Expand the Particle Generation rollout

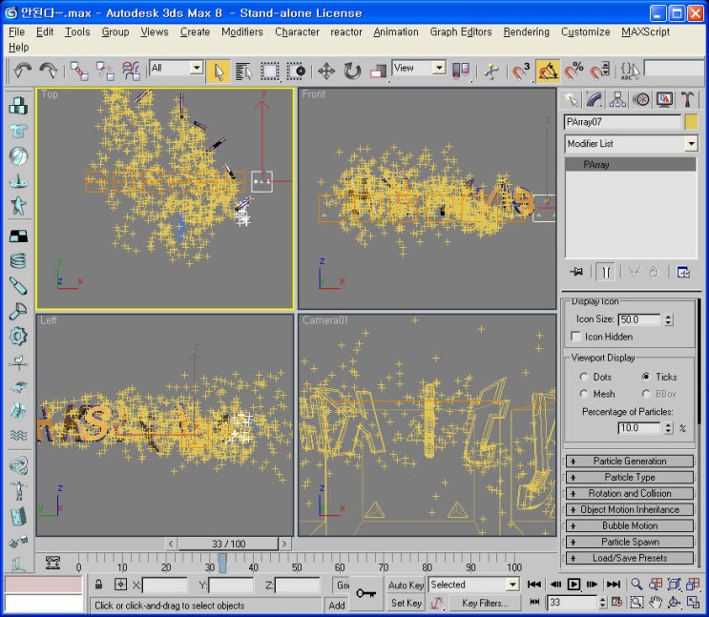[x=630, y=462]
